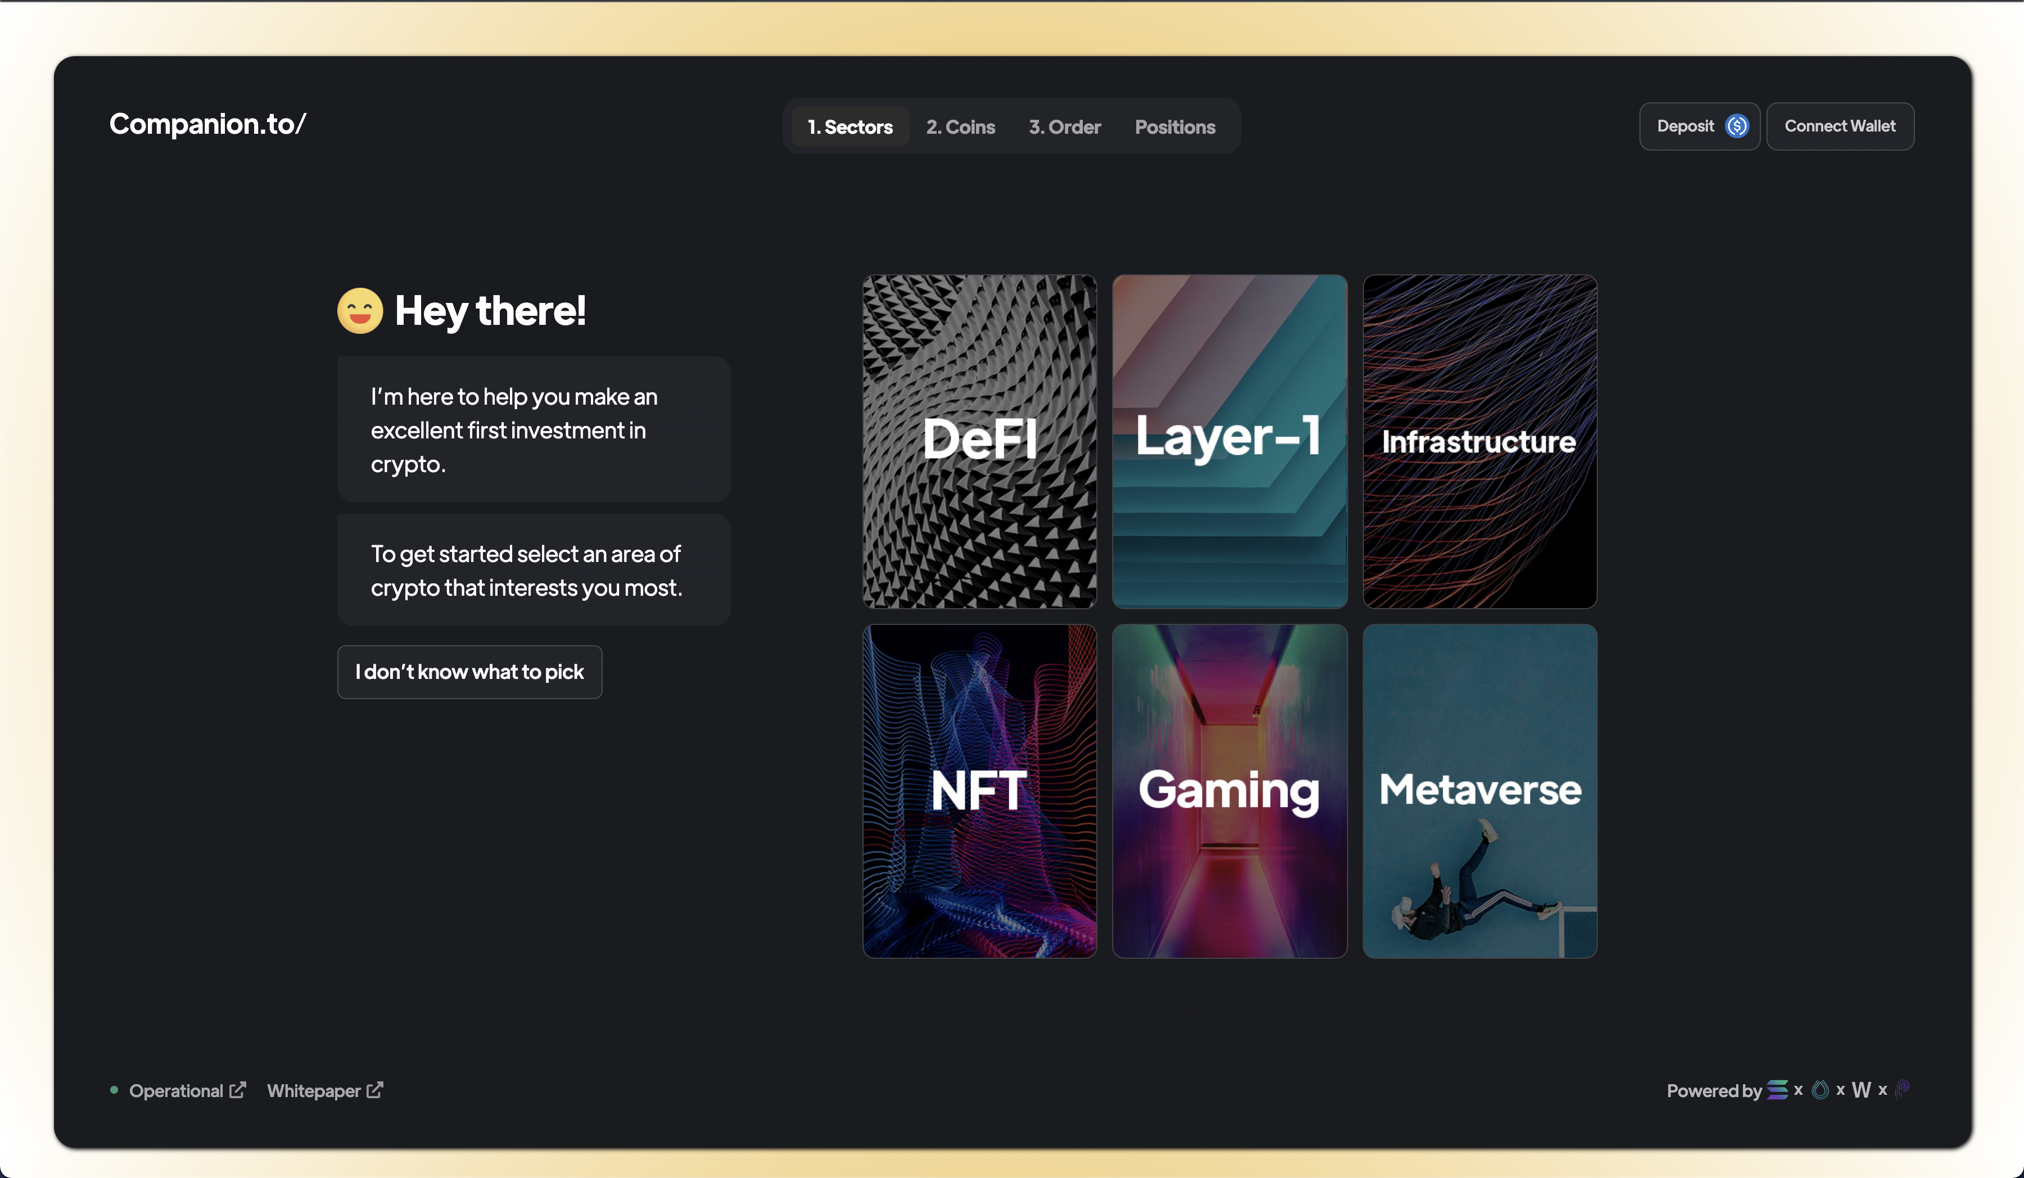The height and width of the screenshot is (1178, 2024).
Task: Click "I don't know what to pick"
Action: pos(469,672)
